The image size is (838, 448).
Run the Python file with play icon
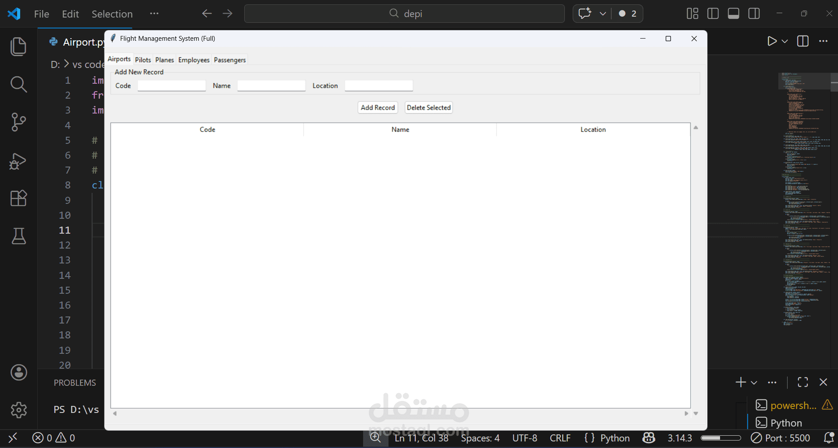click(772, 41)
